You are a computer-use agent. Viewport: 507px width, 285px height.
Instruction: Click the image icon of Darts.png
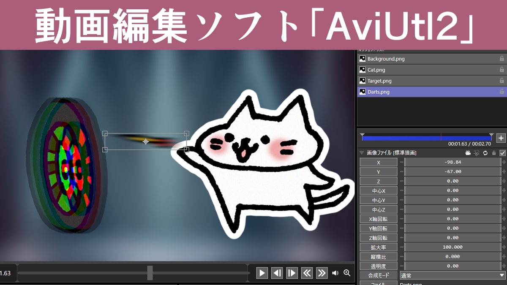click(362, 92)
